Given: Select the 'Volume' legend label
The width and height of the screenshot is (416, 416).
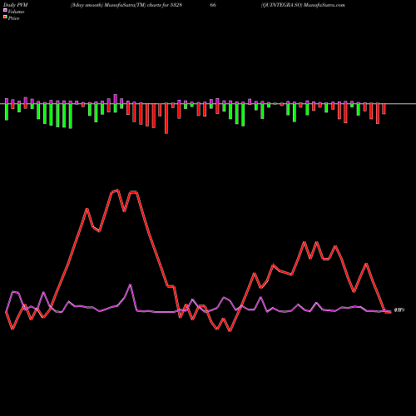Looking at the screenshot, I should [x=16, y=12].
